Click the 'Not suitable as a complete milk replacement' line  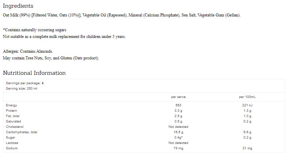point(64,37)
